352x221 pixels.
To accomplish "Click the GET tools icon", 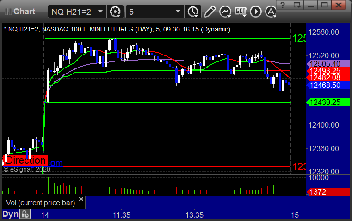I will (x=241, y=12).
